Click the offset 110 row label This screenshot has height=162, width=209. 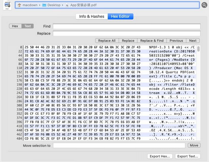pyautogui.click(x=19, y=68)
